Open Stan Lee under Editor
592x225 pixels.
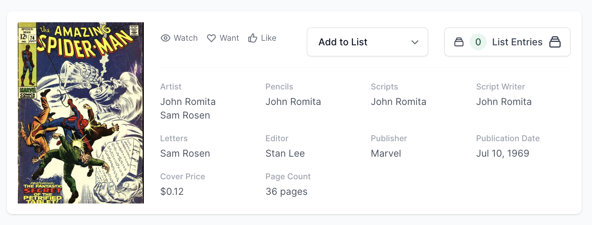[285, 154]
